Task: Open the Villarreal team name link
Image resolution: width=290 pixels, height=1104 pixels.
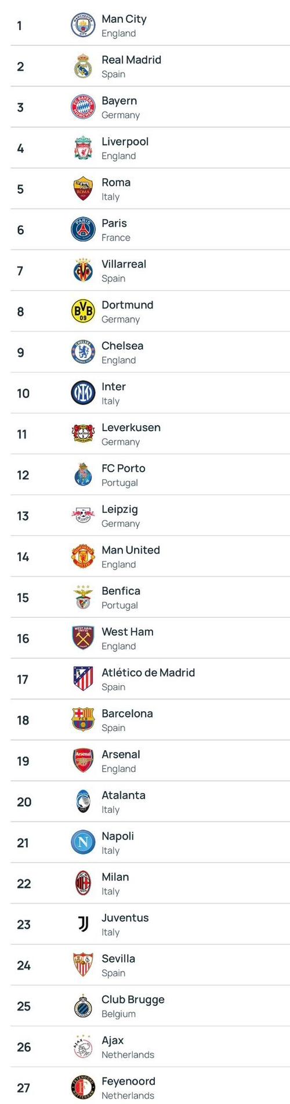Action: click(x=124, y=264)
